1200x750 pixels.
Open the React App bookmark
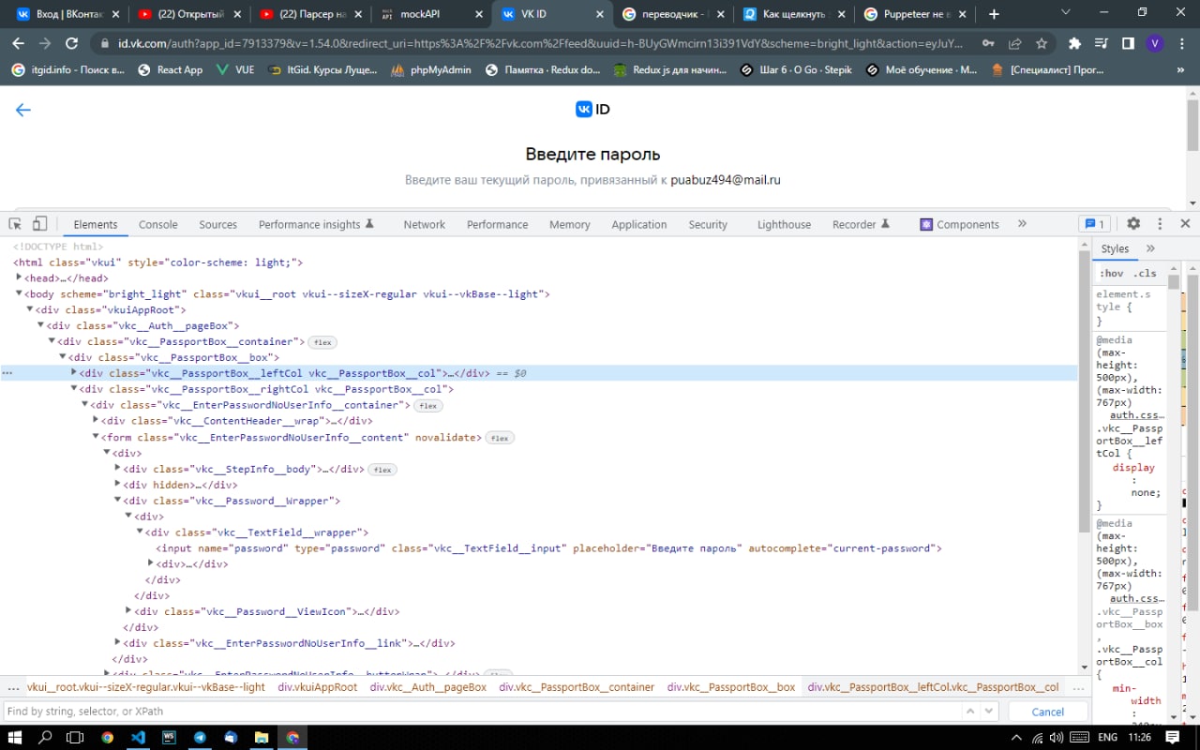tap(170, 69)
